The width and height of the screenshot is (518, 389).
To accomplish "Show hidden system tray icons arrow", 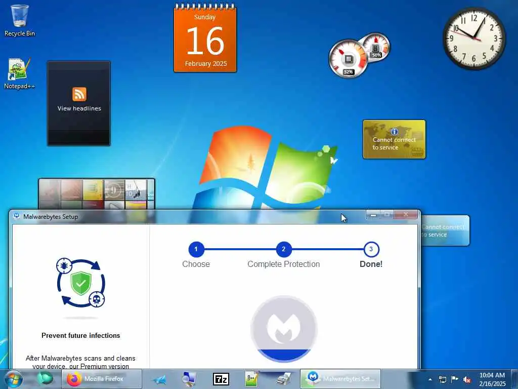I will coord(430,379).
